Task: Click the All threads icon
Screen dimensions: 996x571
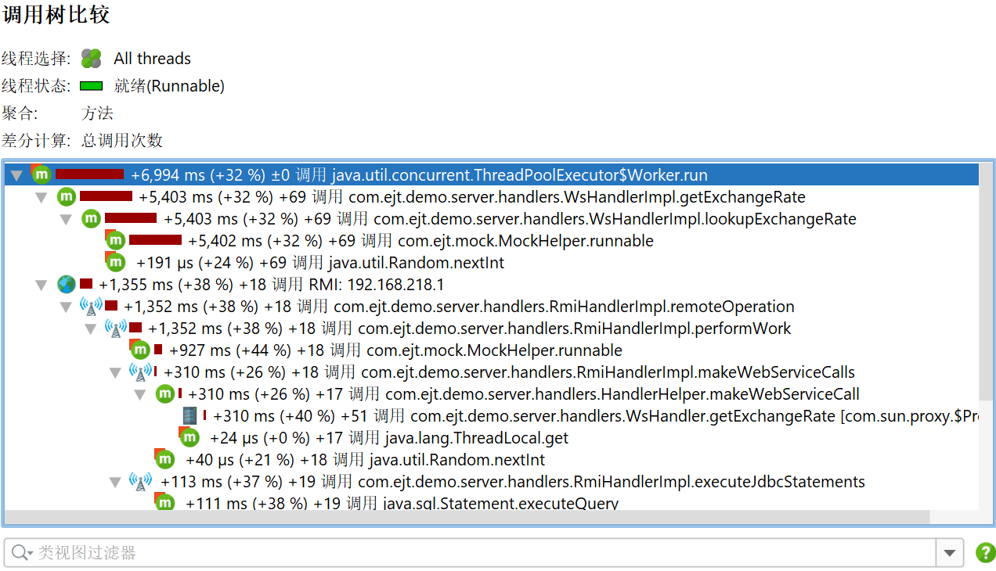Action: pos(92,59)
